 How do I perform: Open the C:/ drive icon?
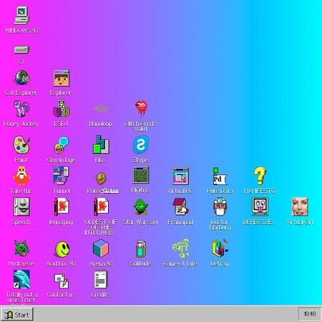click(21, 49)
